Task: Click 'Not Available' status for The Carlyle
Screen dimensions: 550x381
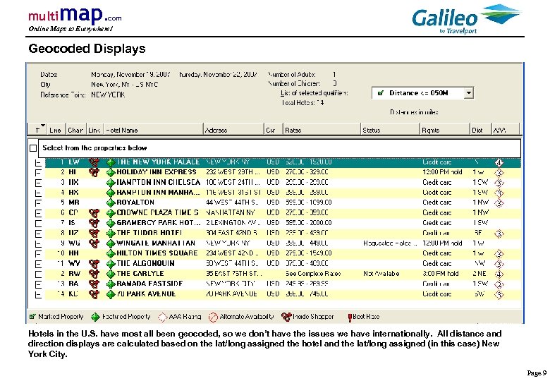Action: (381, 274)
